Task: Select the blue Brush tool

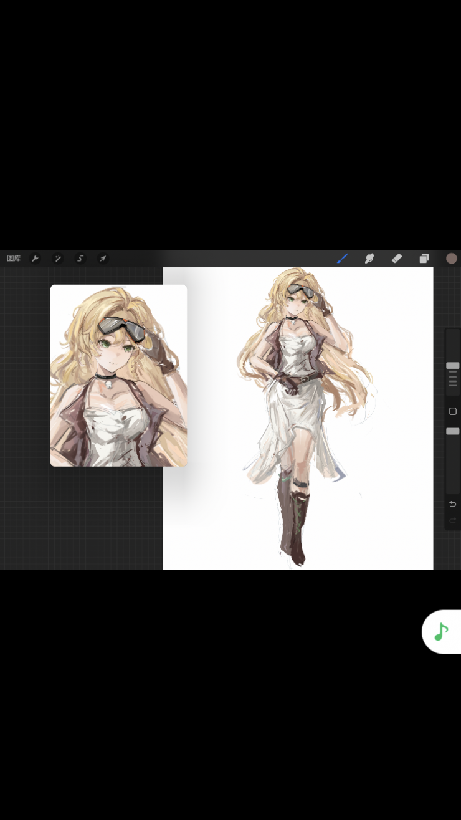Action: coord(342,259)
